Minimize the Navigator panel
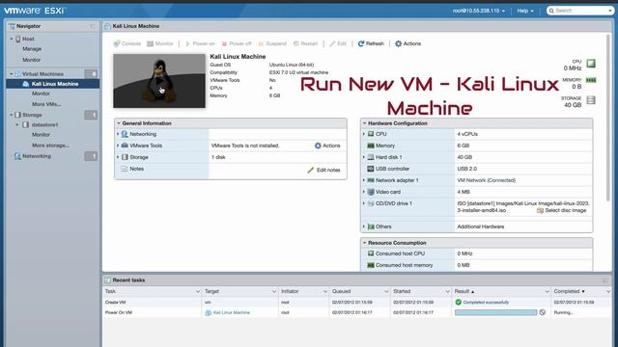Screen dimensions: 618x347 point(93,26)
